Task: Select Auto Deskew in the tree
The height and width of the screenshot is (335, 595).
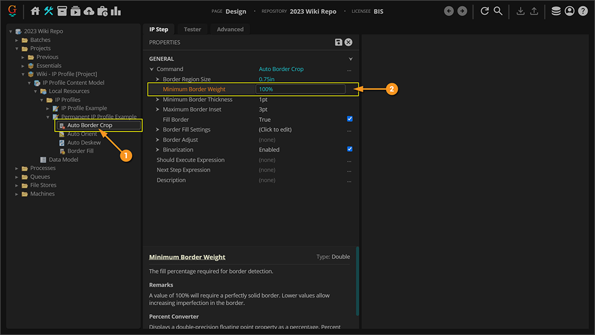Action: point(84,143)
